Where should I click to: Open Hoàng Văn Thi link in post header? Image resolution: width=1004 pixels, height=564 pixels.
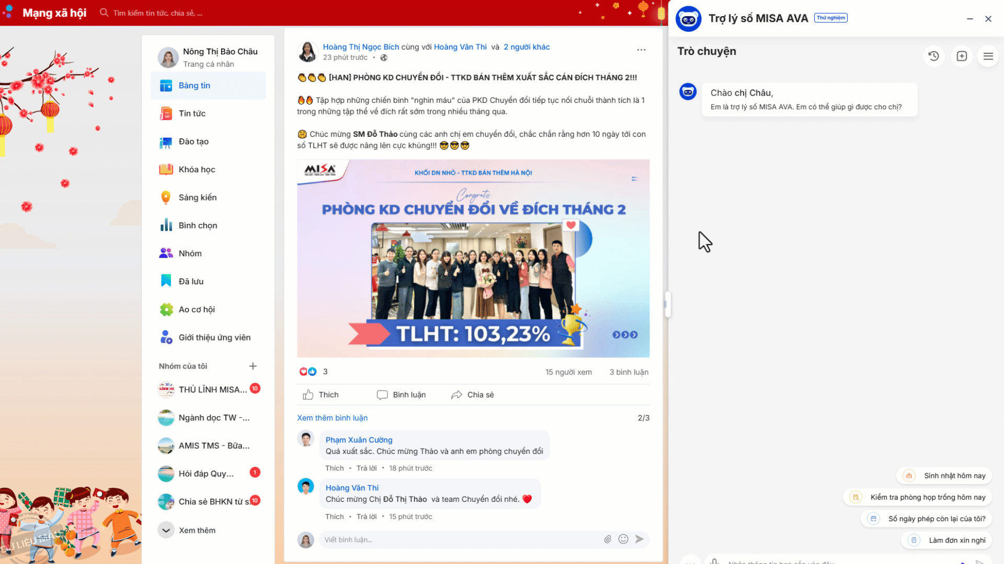(460, 47)
